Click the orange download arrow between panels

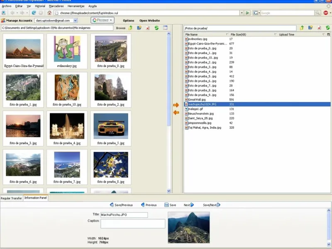point(176,112)
